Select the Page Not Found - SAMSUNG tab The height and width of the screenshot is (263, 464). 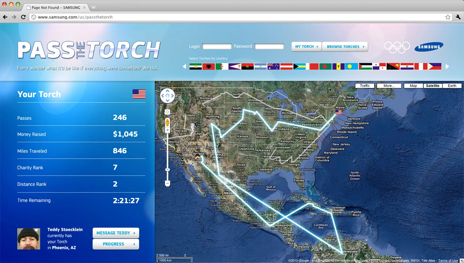(x=55, y=7)
